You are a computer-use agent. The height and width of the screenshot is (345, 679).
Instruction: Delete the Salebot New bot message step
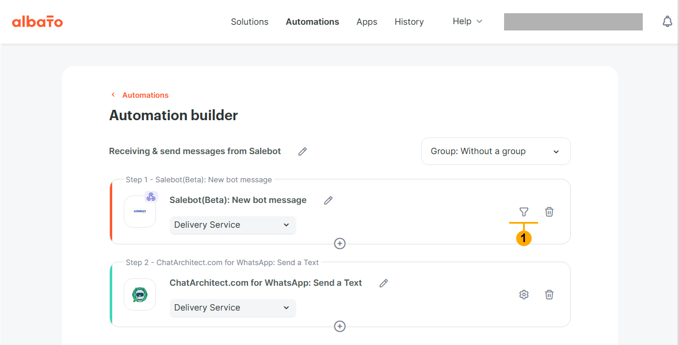point(549,212)
